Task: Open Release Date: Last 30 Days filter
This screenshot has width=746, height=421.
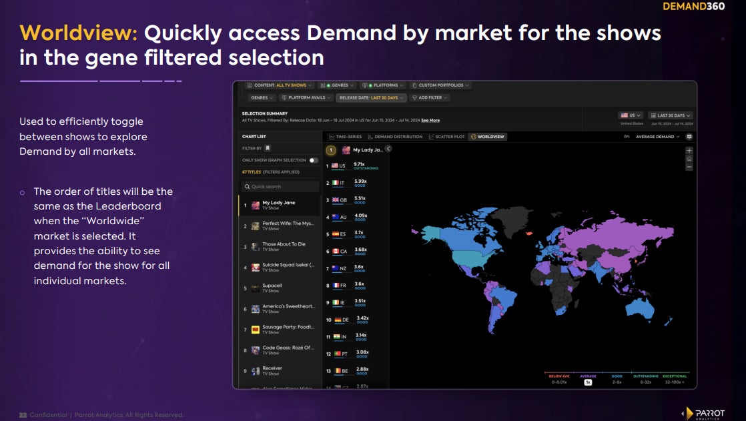Action: (x=371, y=97)
